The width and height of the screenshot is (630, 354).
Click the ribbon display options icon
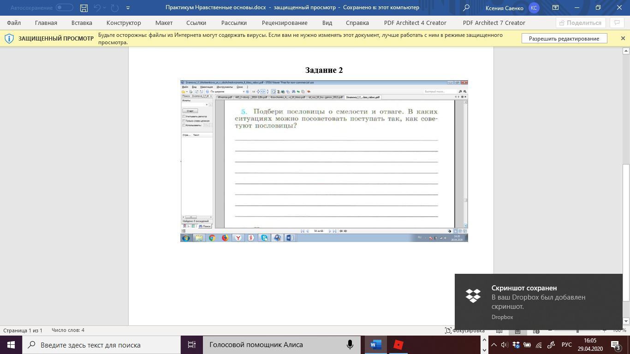555,8
